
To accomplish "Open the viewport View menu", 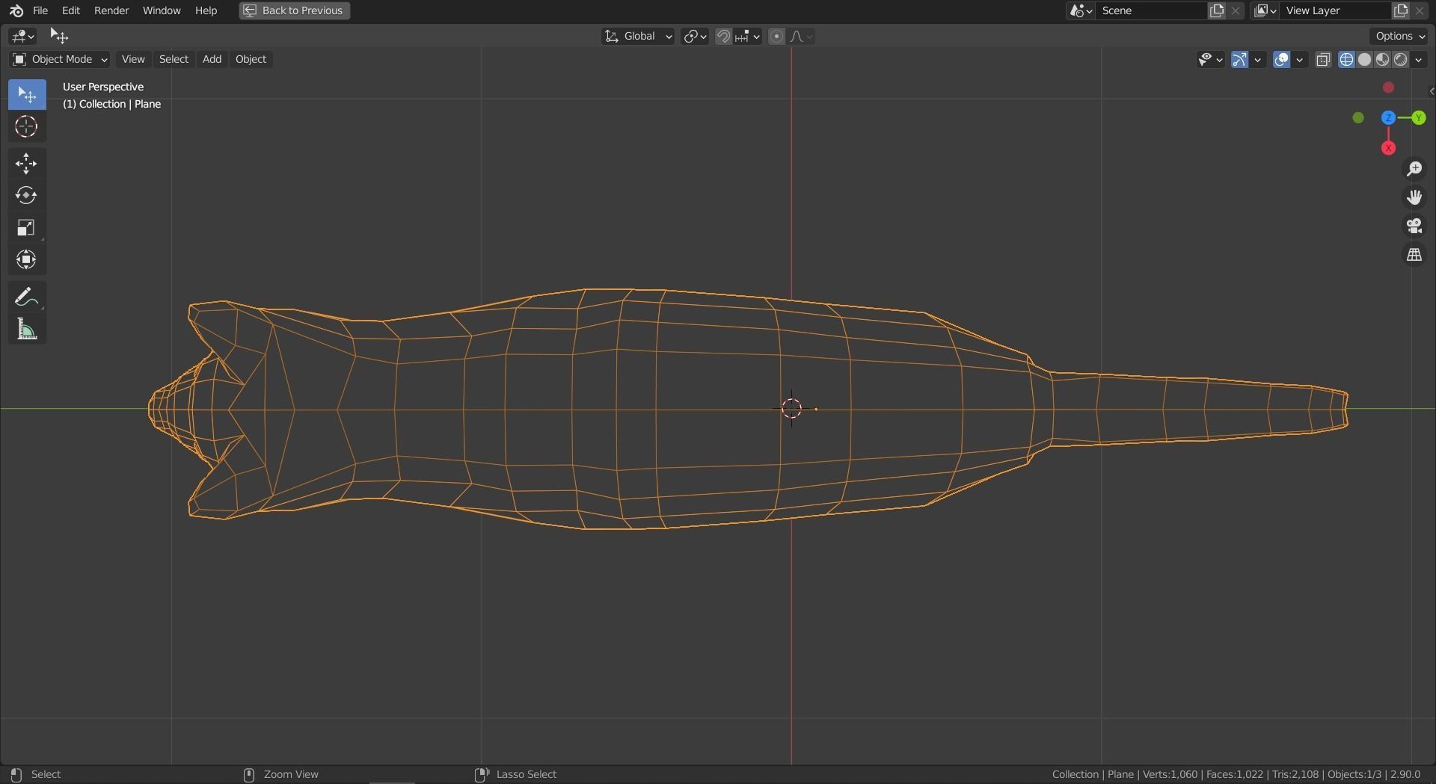I will coord(133,59).
